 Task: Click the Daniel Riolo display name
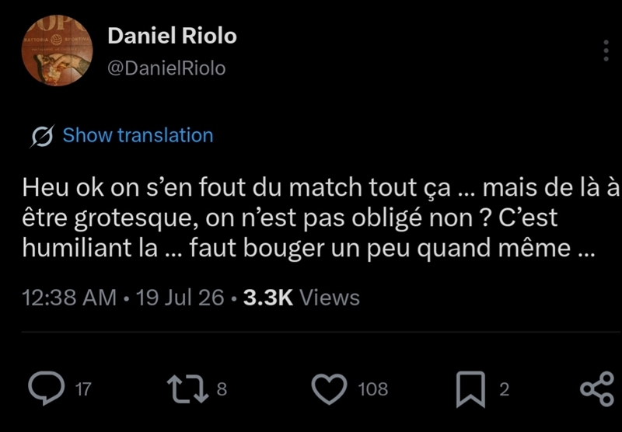point(172,36)
